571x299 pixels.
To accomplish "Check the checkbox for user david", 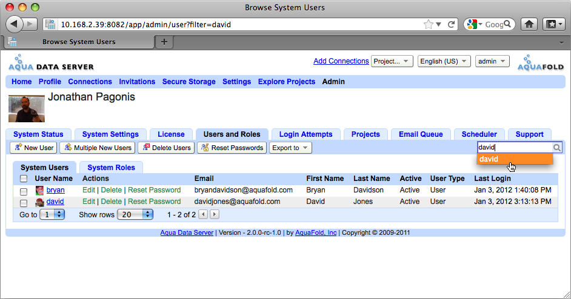I will [24, 203].
